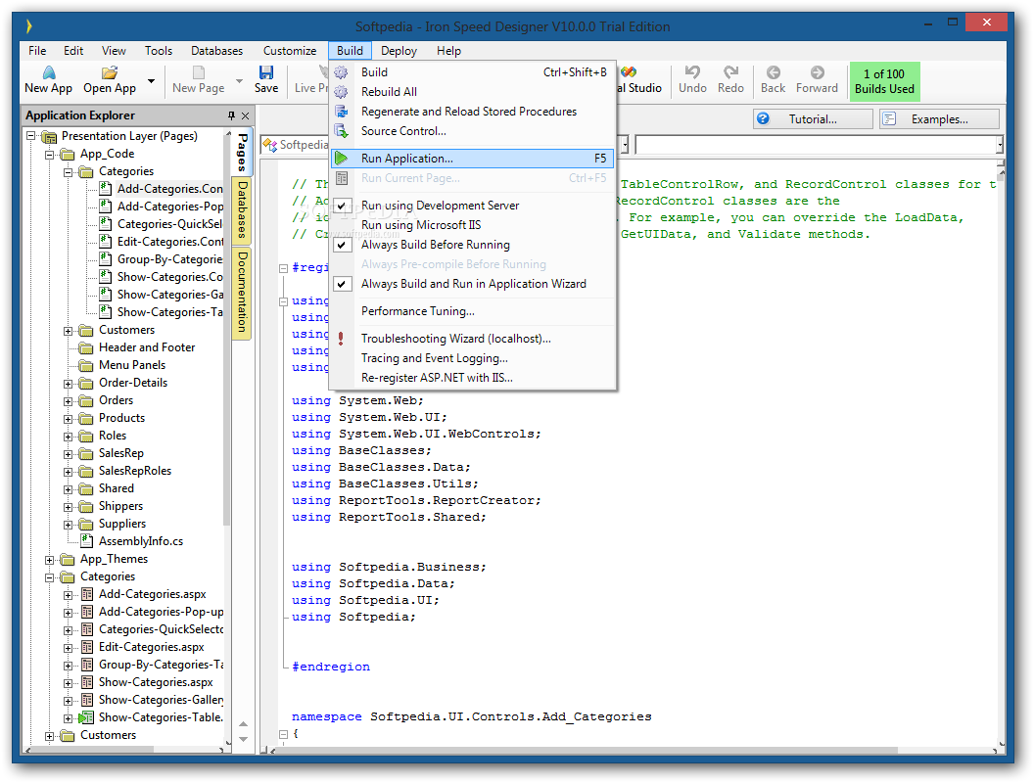Expand the SalesRep folder node
The height and width of the screenshot is (783, 1034).
point(68,454)
